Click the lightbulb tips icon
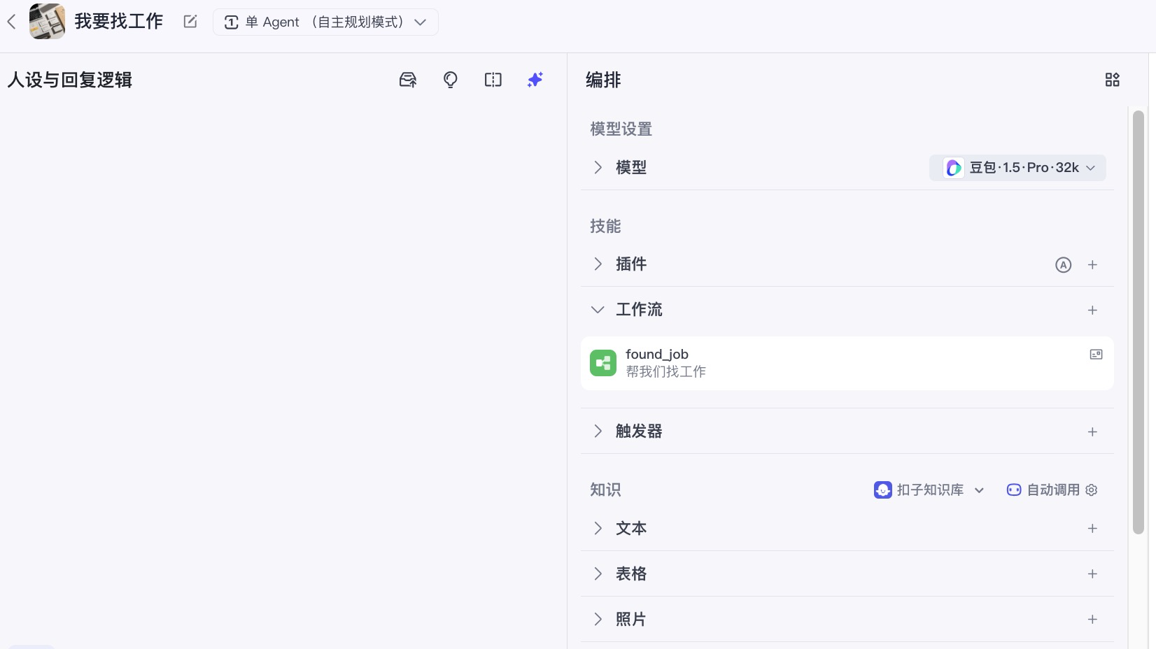 click(451, 80)
